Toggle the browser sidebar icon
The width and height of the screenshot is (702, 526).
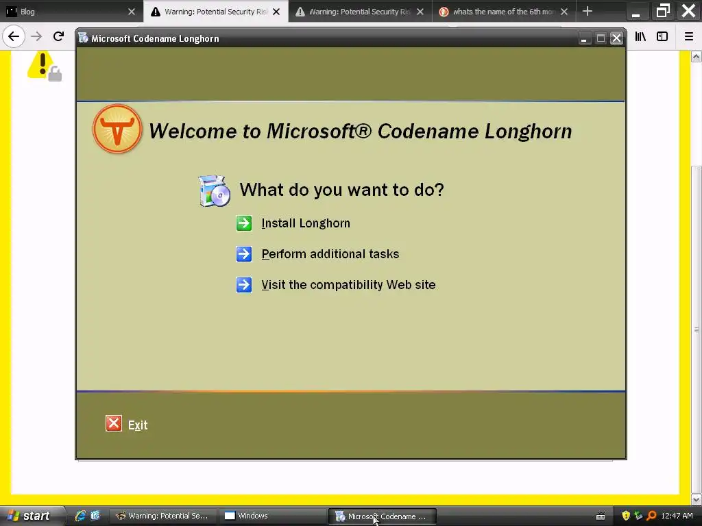coord(662,37)
